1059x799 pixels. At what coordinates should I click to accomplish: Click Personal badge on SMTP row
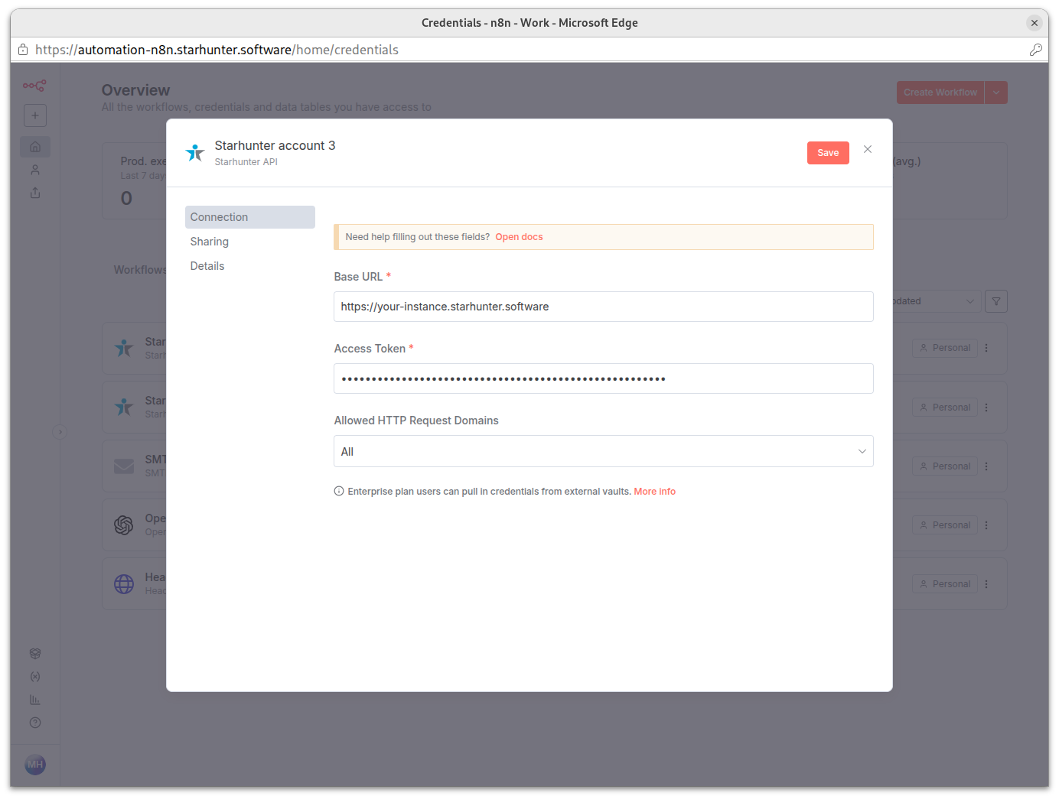coord(945,466)
